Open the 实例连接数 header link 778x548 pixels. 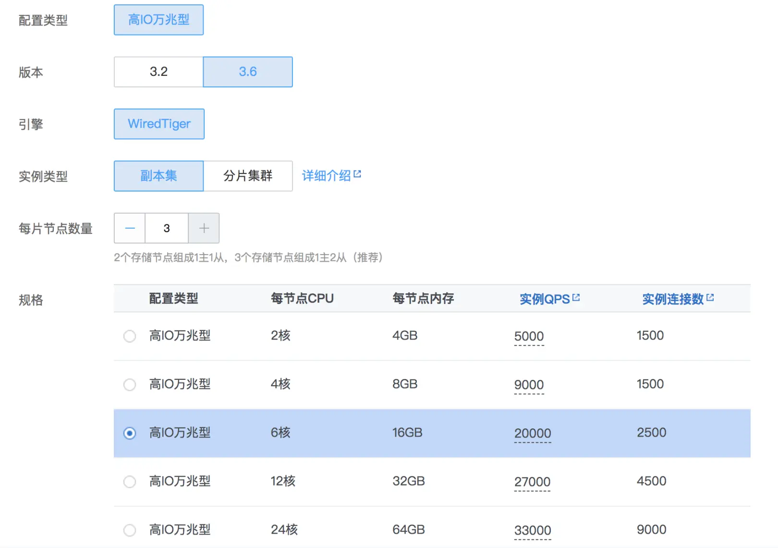coord(673,299)
